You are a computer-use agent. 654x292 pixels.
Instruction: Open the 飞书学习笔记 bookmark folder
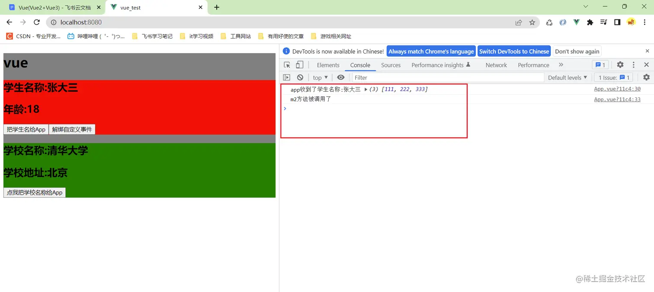pos(152,36)
